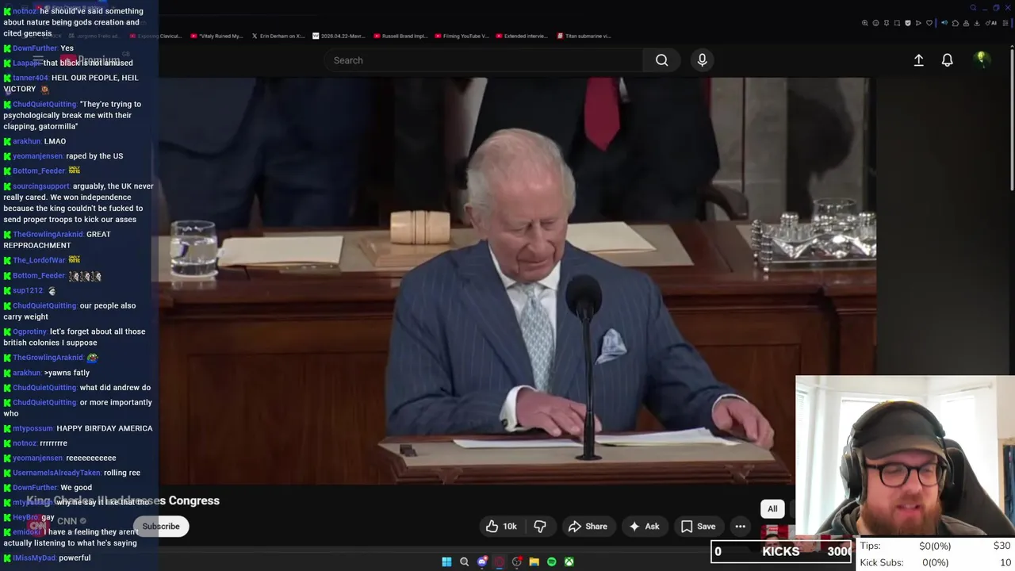Click the Share button under video
Image resolution: width=1015 pixels, height=571 pixels.
click(x=588, y=527)
